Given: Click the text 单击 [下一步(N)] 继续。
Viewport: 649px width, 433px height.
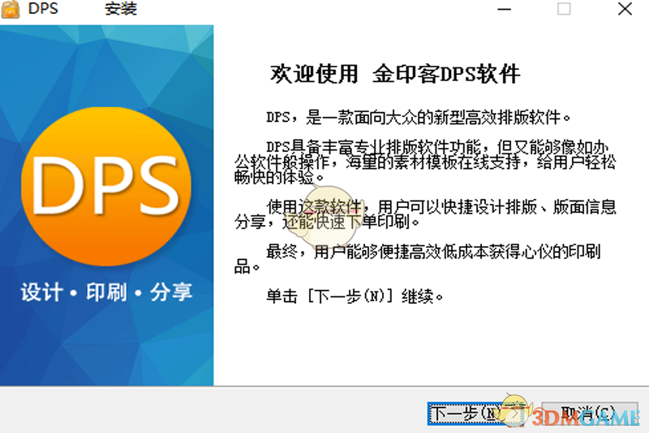Looking at the screenshot, I should [x=355, y=297].
